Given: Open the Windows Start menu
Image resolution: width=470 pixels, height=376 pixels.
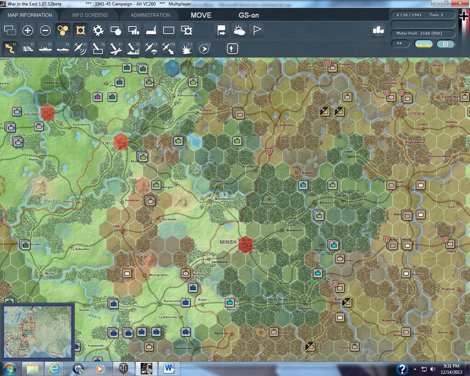Looking at the screenshot, I should point(9,368).
